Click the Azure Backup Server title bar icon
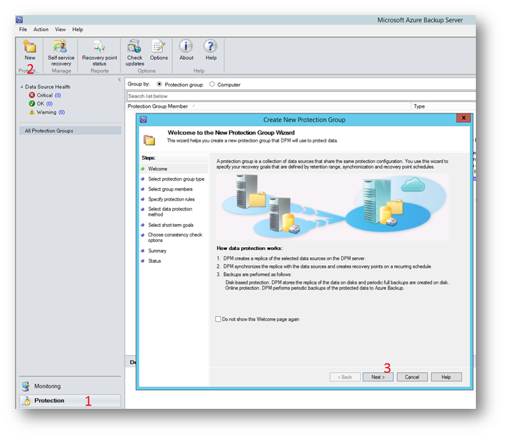Image resolution: width=506 pixels, height=439 pixels. click(x=19, y=19)
